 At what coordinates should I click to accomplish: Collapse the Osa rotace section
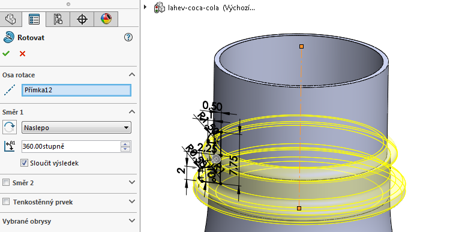132,74
